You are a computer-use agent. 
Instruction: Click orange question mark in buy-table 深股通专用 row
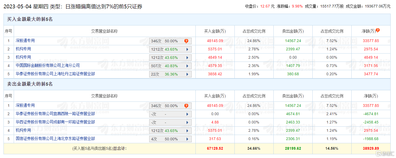186,41
